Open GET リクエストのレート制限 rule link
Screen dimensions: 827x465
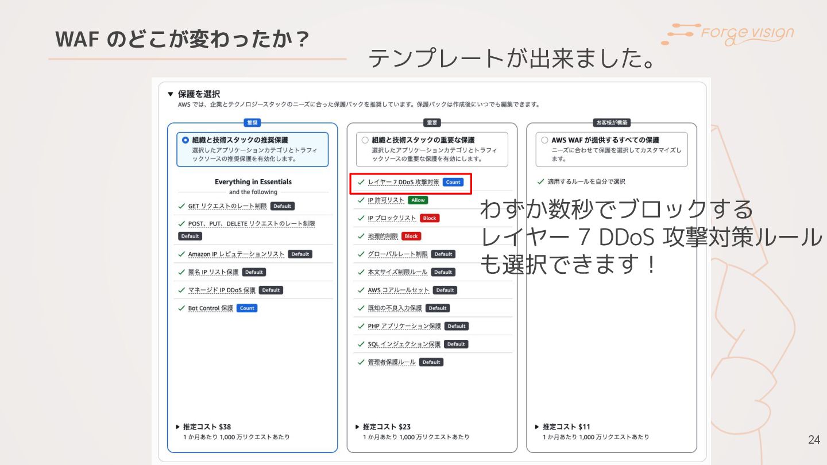click(x=227, y=206)
